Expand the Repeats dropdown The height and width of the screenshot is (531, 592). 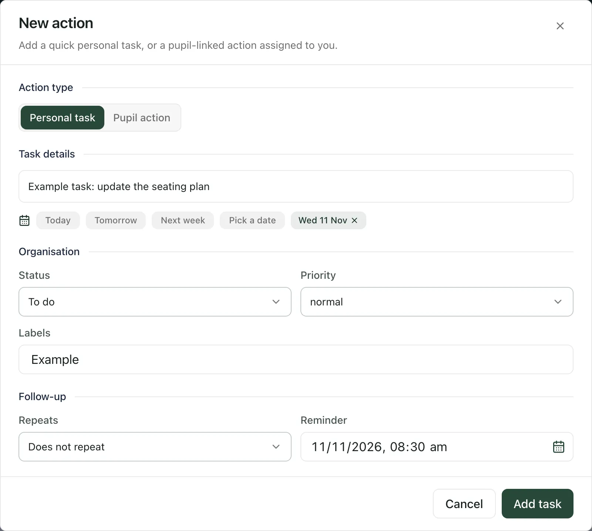point(155,447)
